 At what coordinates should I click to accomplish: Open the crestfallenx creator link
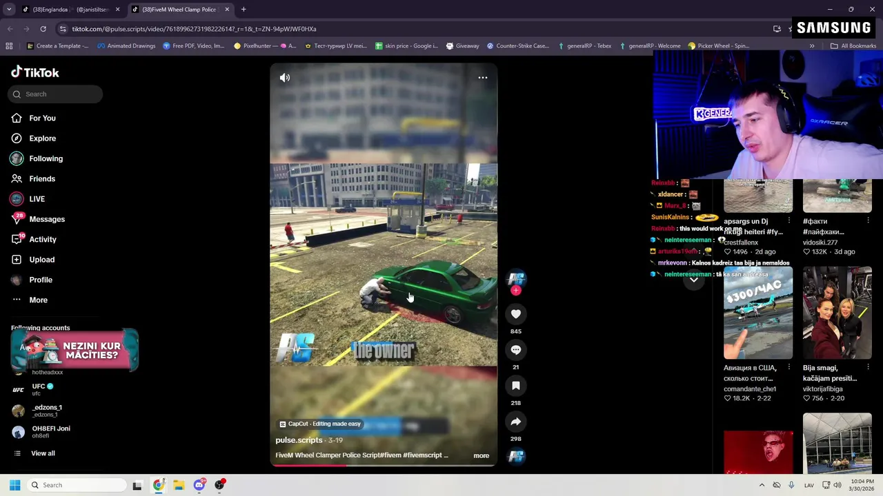click(741, 242)
